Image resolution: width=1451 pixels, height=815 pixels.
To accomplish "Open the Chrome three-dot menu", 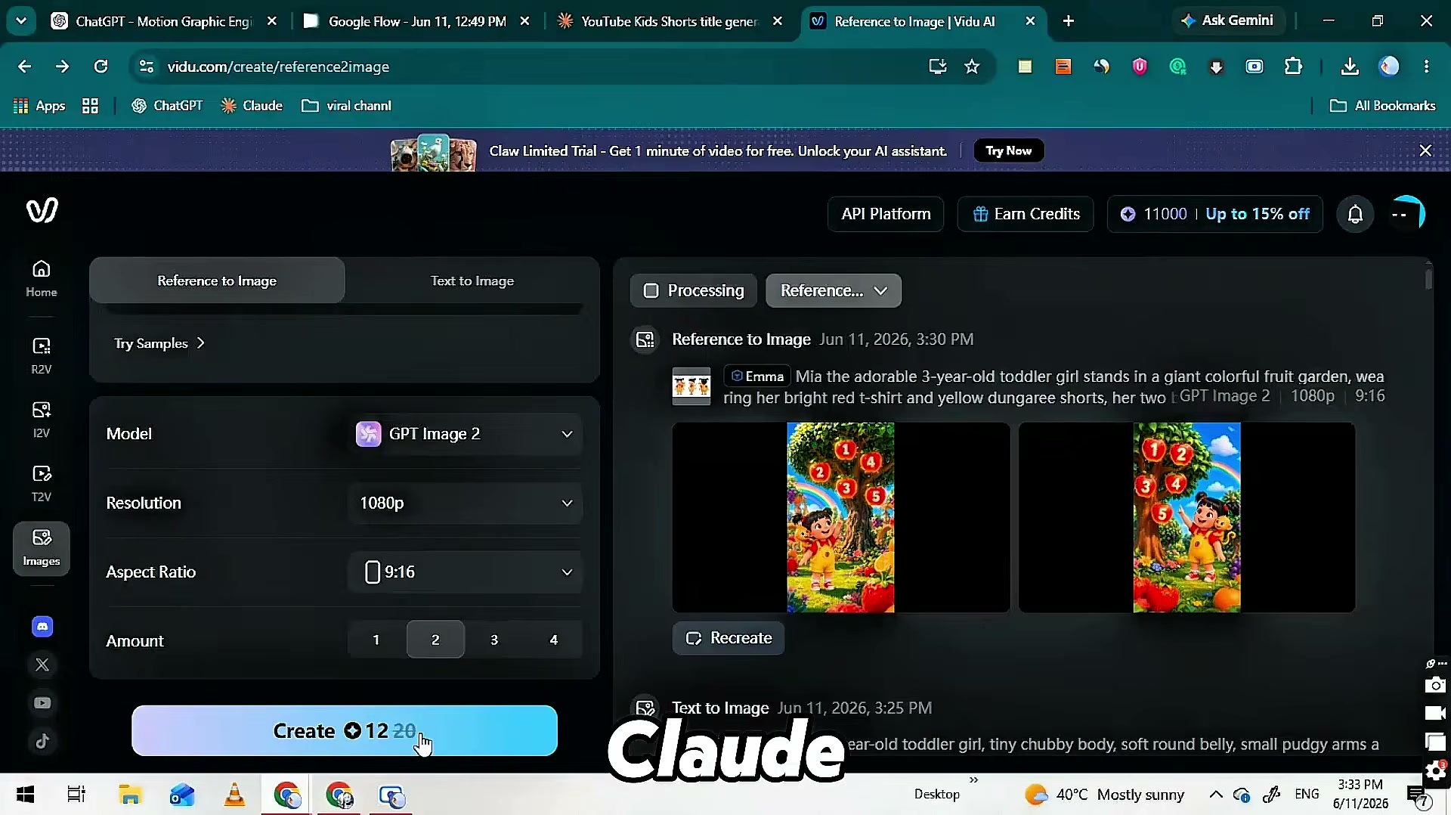I will tap(1427, 67).
